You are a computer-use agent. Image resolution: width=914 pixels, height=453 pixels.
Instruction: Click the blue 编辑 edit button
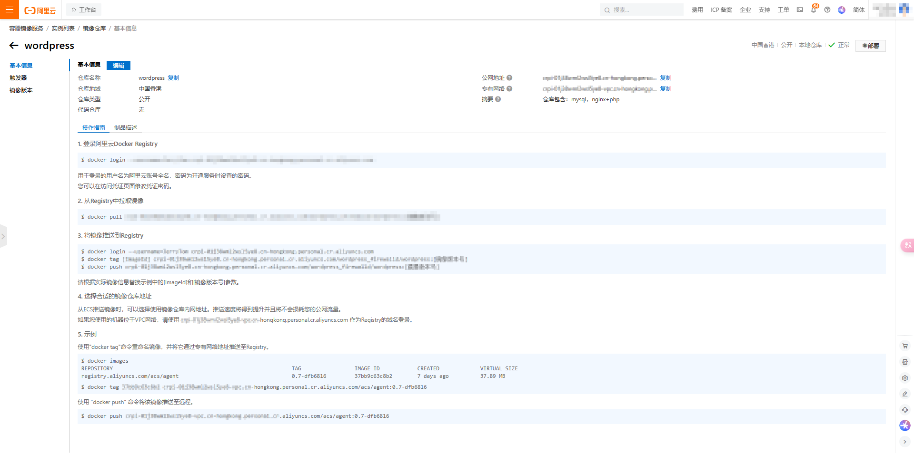coord(119,66)
